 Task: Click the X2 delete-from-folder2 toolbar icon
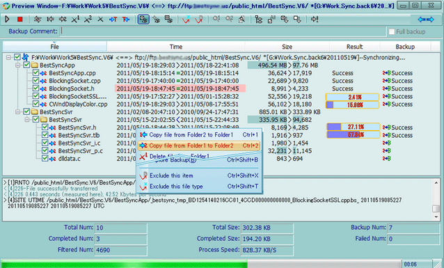click(x=88, y=19)
